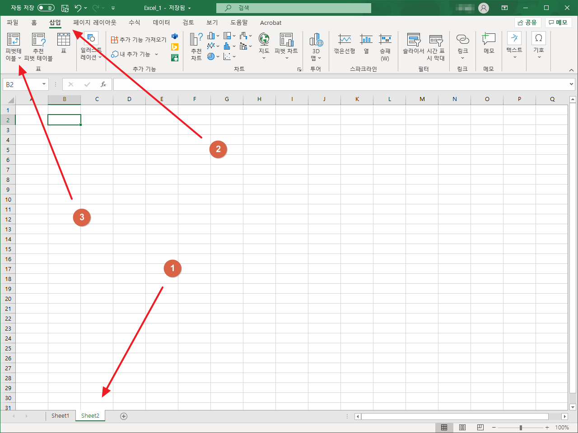Screen dimensions: 578x433
Task: Open My Add-ins (내 추가 기능)
Action: tap(135, 54)
